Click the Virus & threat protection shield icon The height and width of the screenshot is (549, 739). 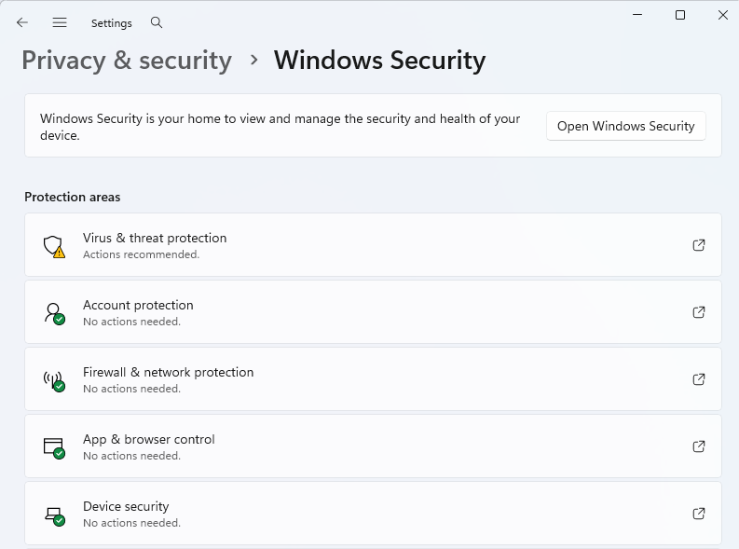coord(54,245)
